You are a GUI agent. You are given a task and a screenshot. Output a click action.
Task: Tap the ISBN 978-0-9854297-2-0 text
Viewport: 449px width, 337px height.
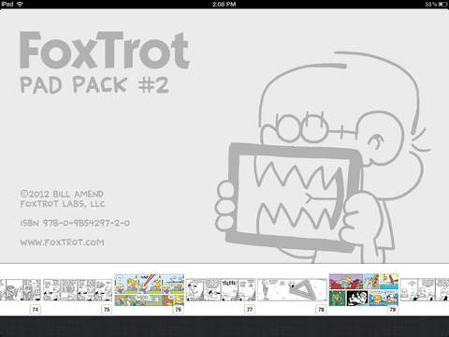tap(75, 223)
